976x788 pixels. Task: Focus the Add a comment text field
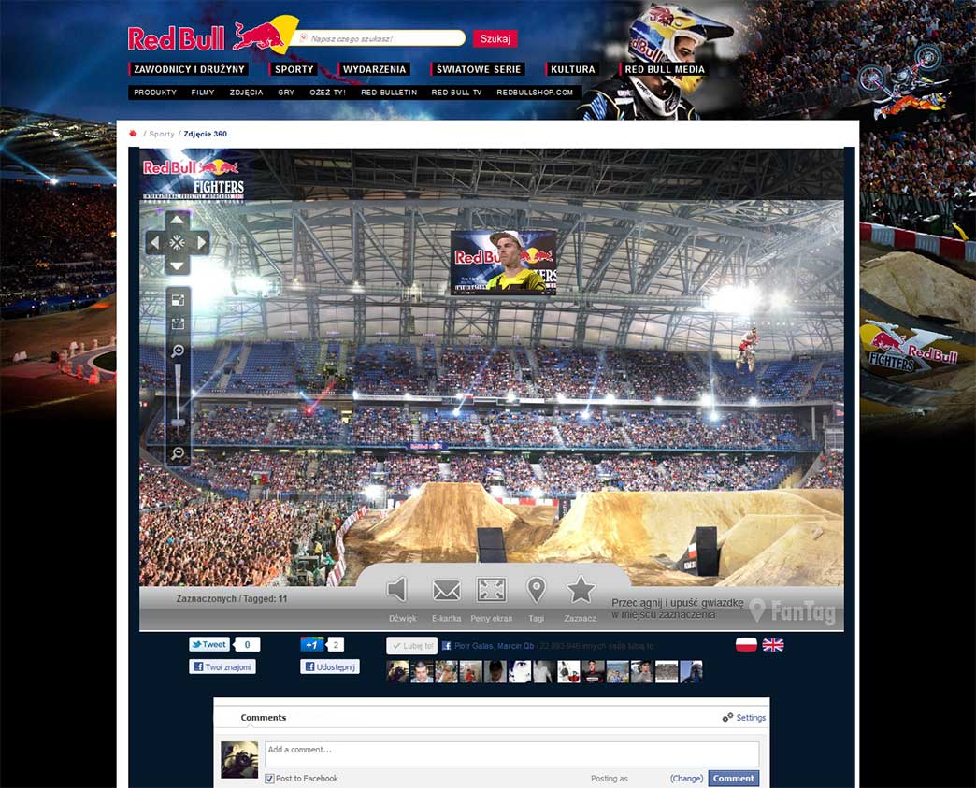[511, 753]
